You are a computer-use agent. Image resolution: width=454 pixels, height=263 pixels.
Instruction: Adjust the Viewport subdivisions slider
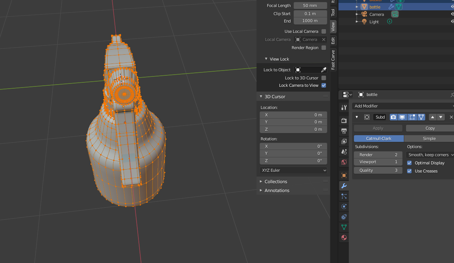tap(378, 163)
